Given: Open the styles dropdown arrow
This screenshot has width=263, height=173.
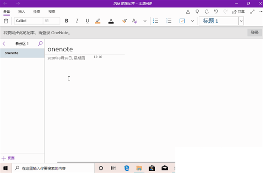Looking at the screenshot, I should tap(241, 21).
